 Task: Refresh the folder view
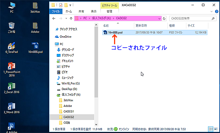tap(164, 19)
